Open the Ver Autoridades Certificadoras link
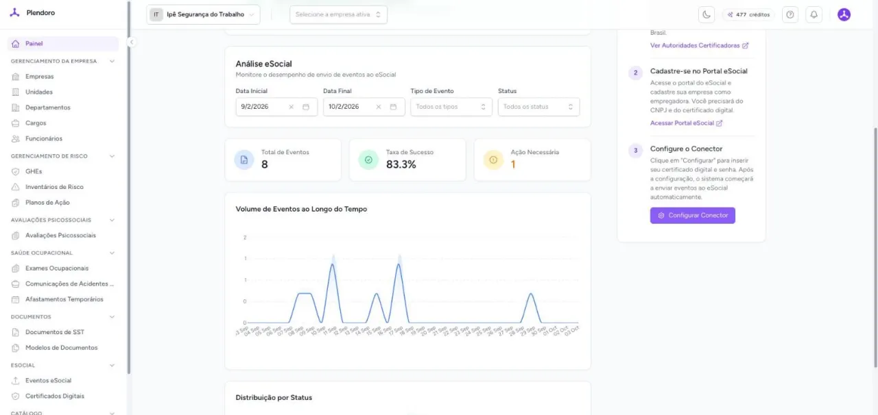 tap(699, 45)
